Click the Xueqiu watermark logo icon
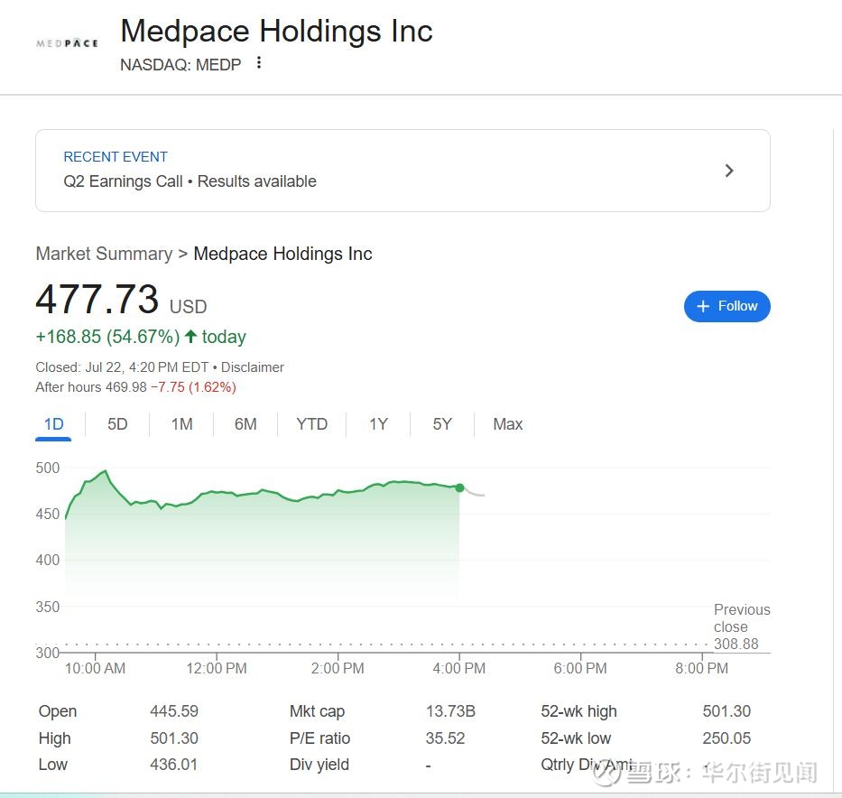This screenshot has height=798, width=842. tap(603, 772)
